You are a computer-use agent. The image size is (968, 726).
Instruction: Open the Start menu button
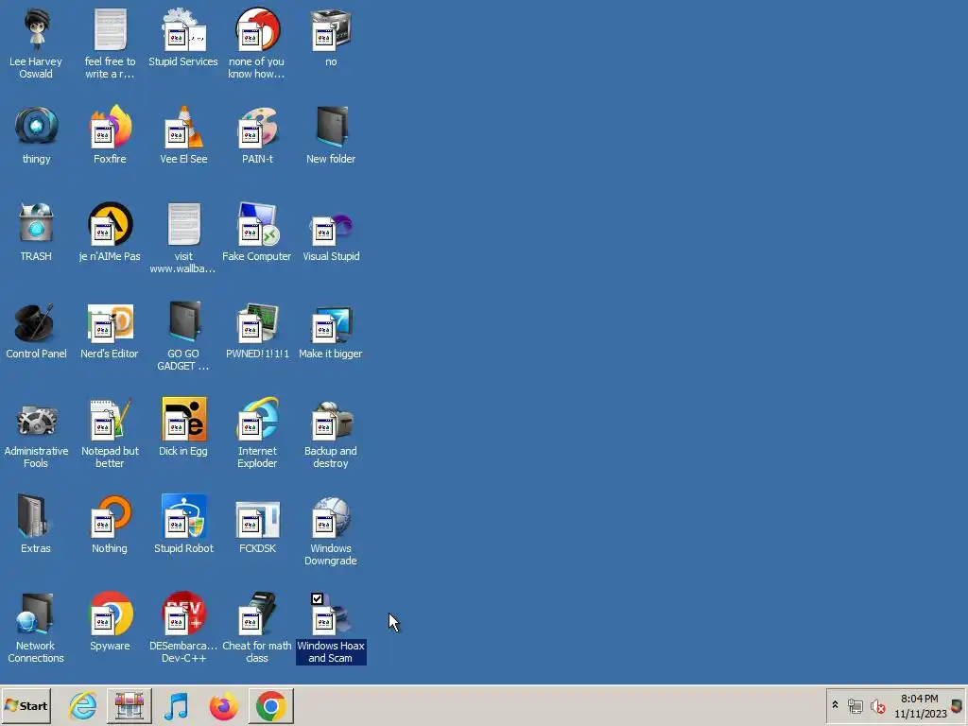pyautogui.click(x=26, y=705)
